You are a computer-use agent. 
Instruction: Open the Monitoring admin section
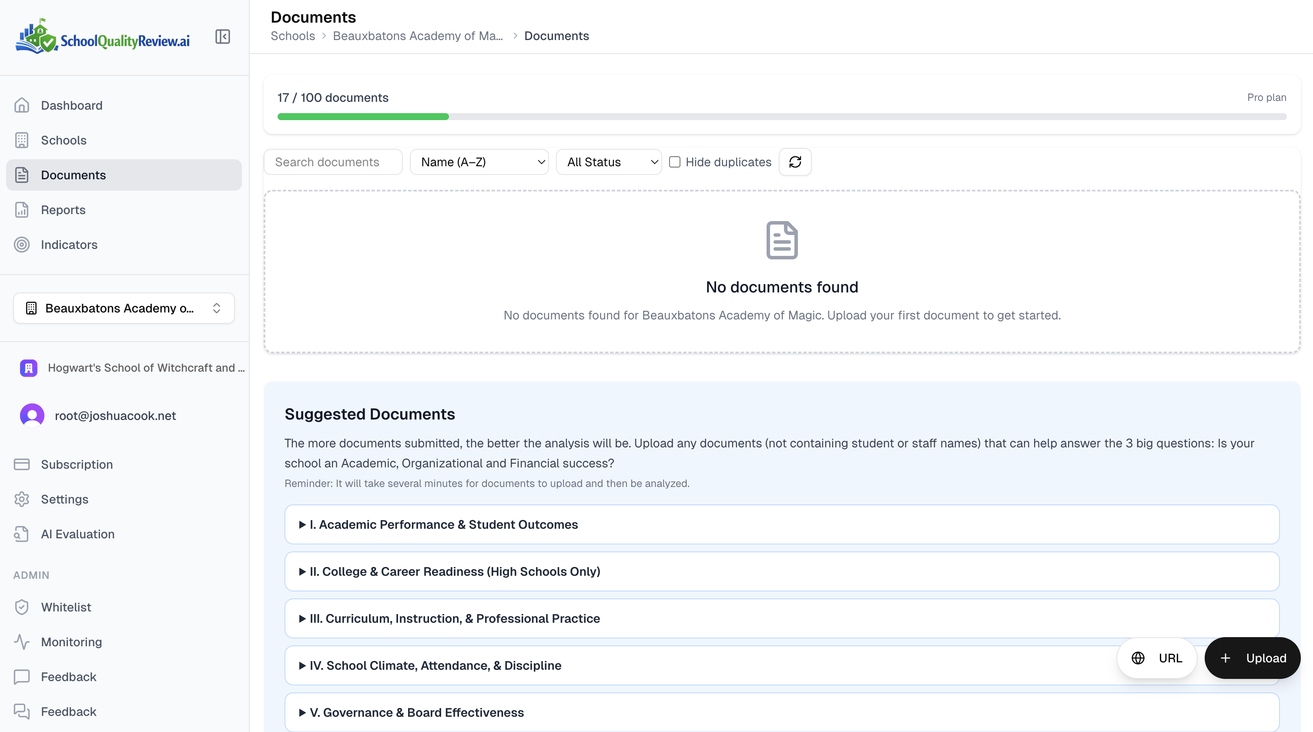71,642
